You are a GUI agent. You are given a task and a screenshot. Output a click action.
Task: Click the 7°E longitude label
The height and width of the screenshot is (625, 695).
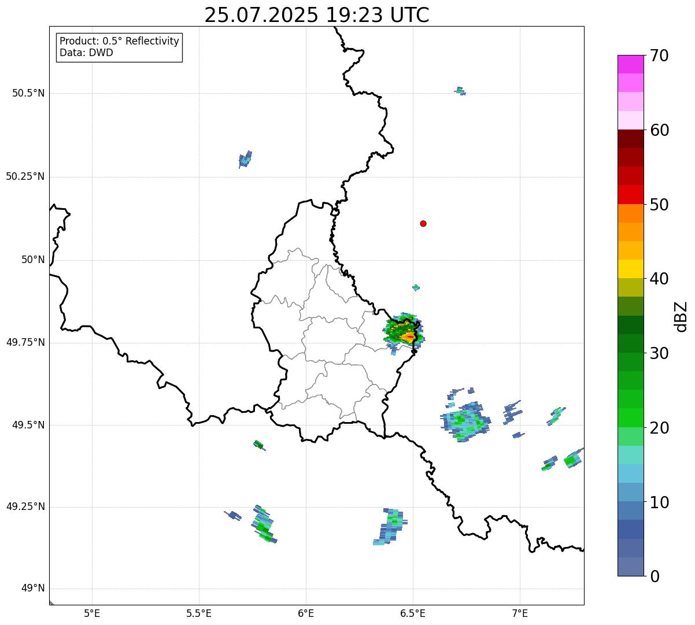(520, 613)
